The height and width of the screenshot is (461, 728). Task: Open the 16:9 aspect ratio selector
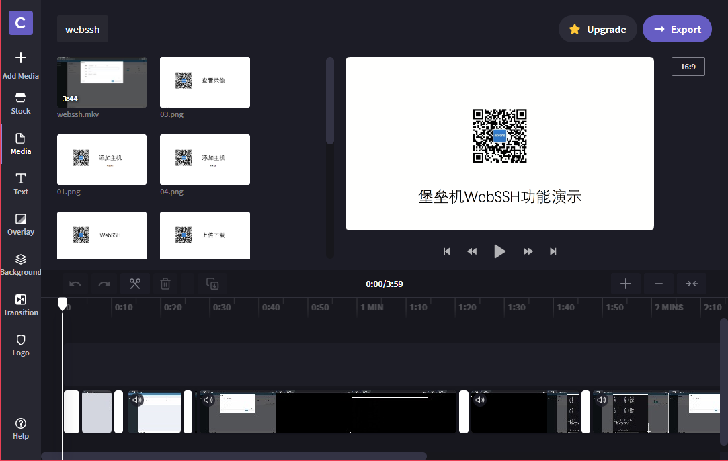pos(688,67)
